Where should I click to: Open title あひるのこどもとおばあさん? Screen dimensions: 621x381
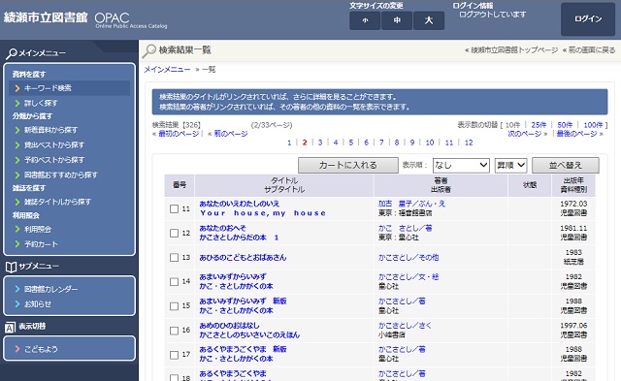tap(243, 258)
